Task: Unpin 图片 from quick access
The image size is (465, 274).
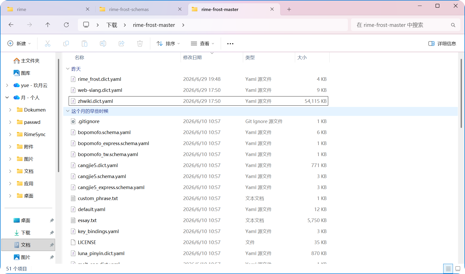Action: (x=52, y=257)
